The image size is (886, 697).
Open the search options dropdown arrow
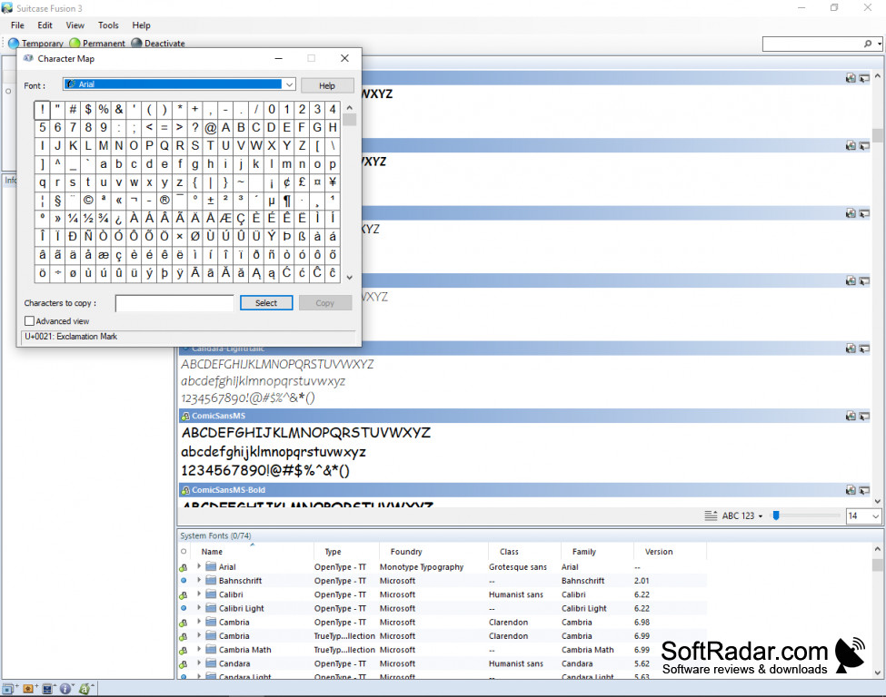point(880,44)
